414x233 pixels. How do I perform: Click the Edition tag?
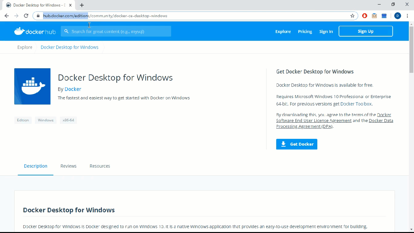23,120
